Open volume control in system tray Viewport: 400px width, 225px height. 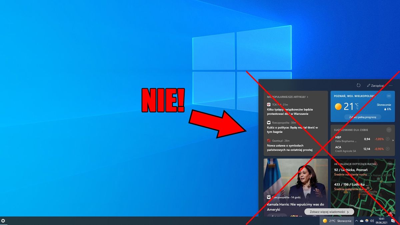tap(372, 221)
